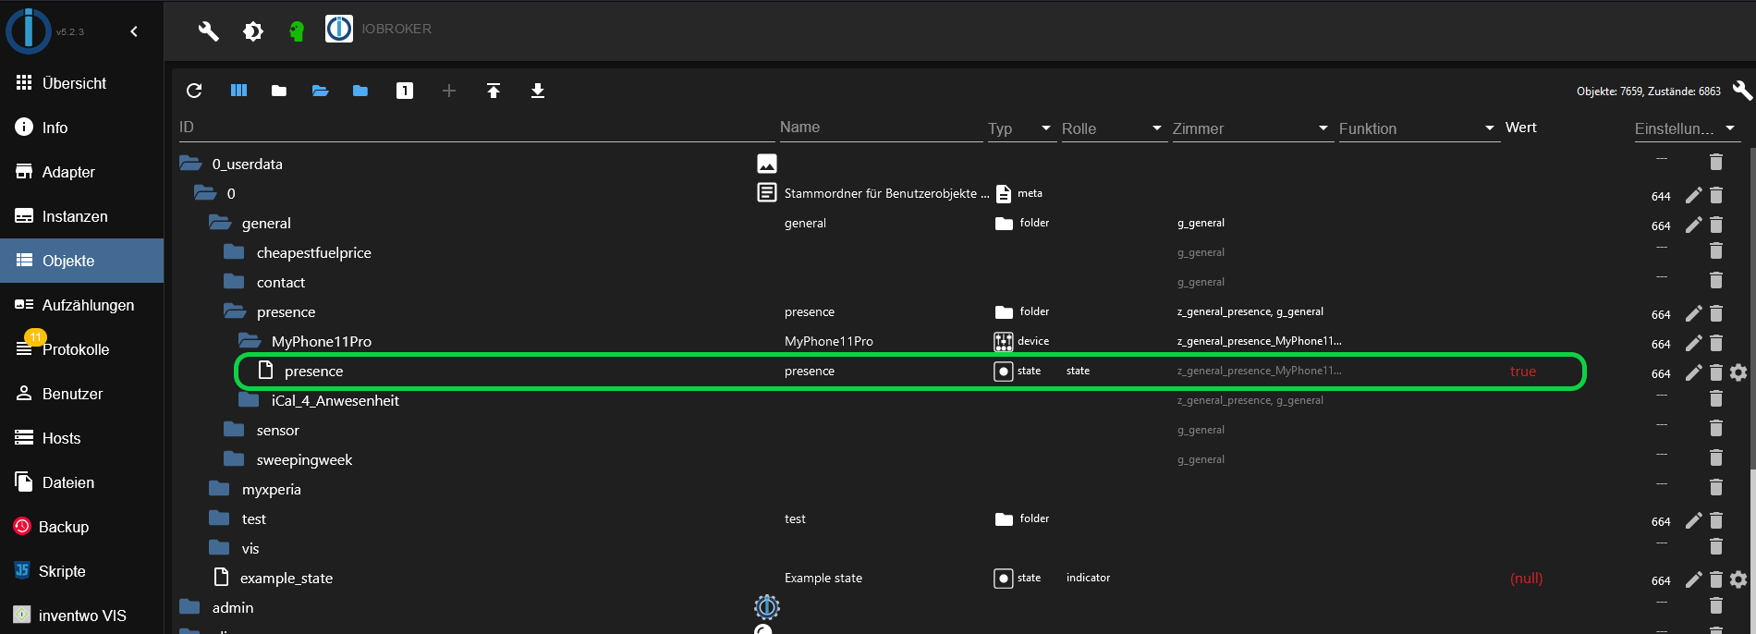1756x634 pixels.
Task: Open the column visibility selector icon
Action: click(x=238, y=91)
